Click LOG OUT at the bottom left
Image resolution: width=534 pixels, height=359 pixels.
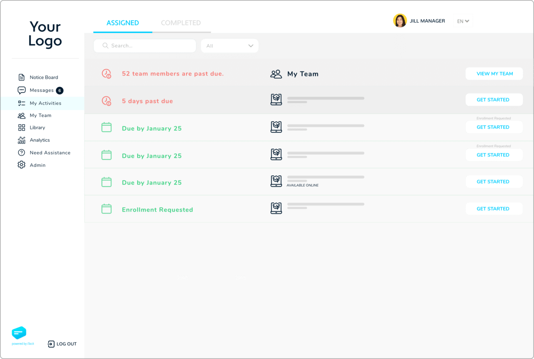coord(62,344)
